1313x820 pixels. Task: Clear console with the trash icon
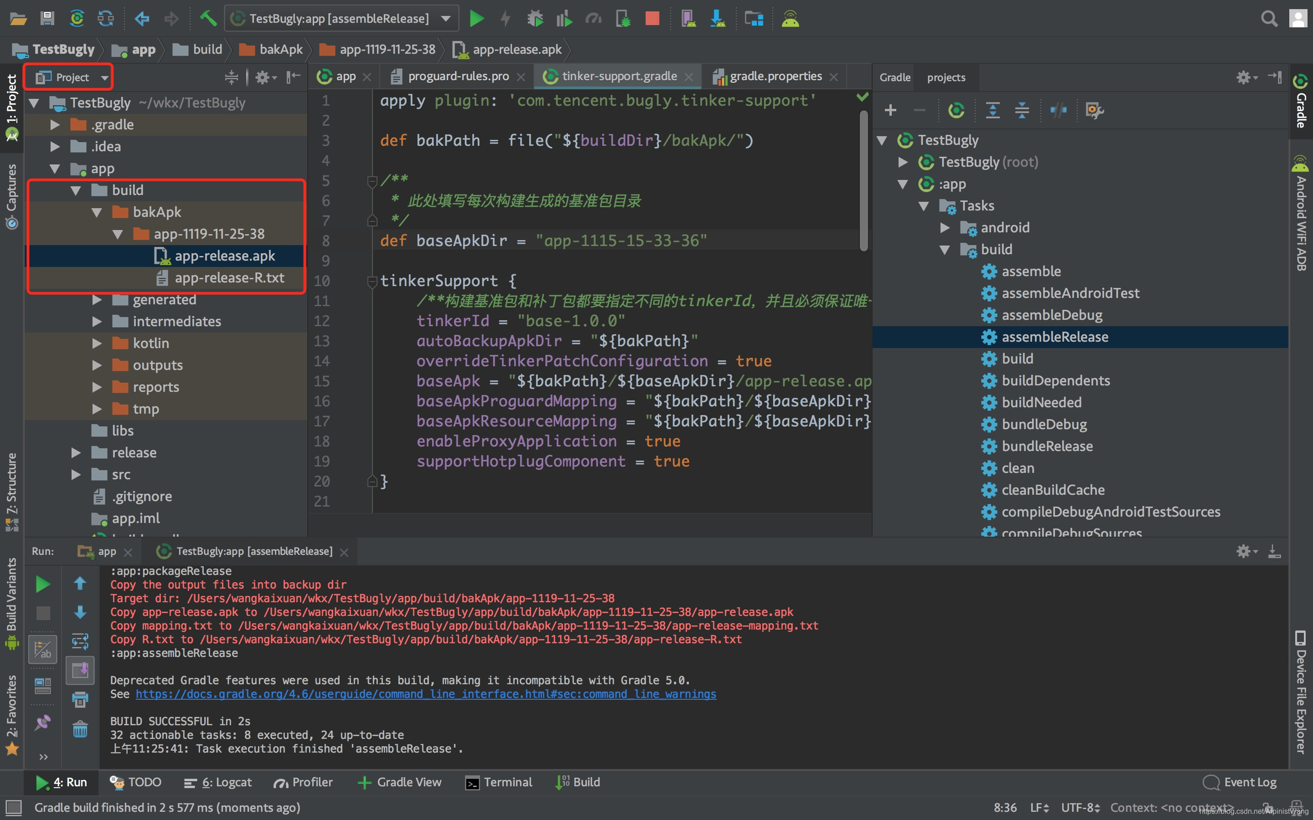pyautogui.click(x=80, y=729)
